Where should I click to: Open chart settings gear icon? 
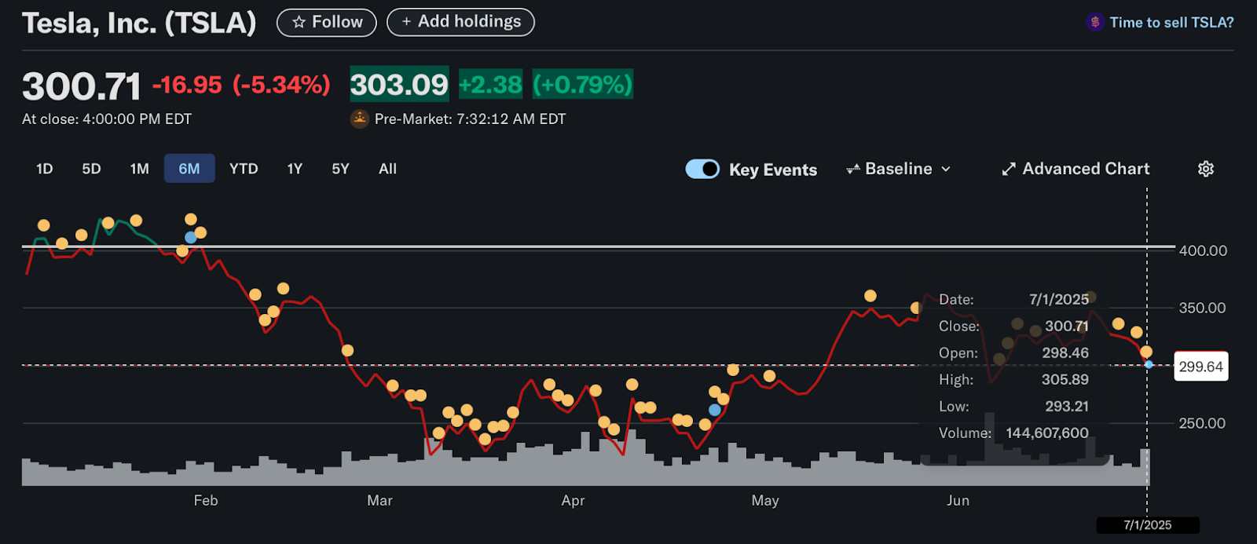click(x=1206, y=169)
